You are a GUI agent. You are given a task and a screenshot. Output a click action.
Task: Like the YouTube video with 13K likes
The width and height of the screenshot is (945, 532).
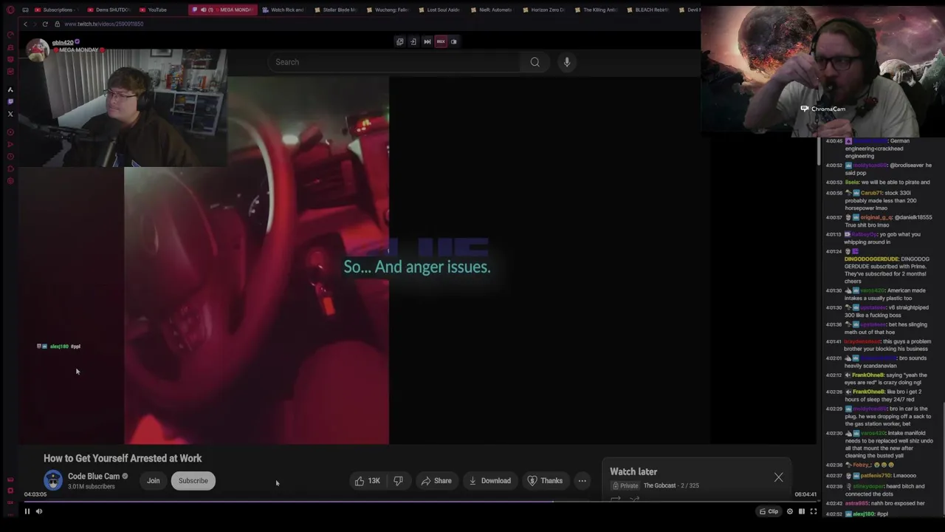tap(368, 481)
